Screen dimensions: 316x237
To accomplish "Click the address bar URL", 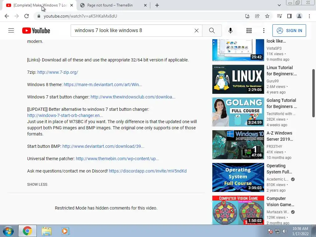I will [x=80, y=16].
